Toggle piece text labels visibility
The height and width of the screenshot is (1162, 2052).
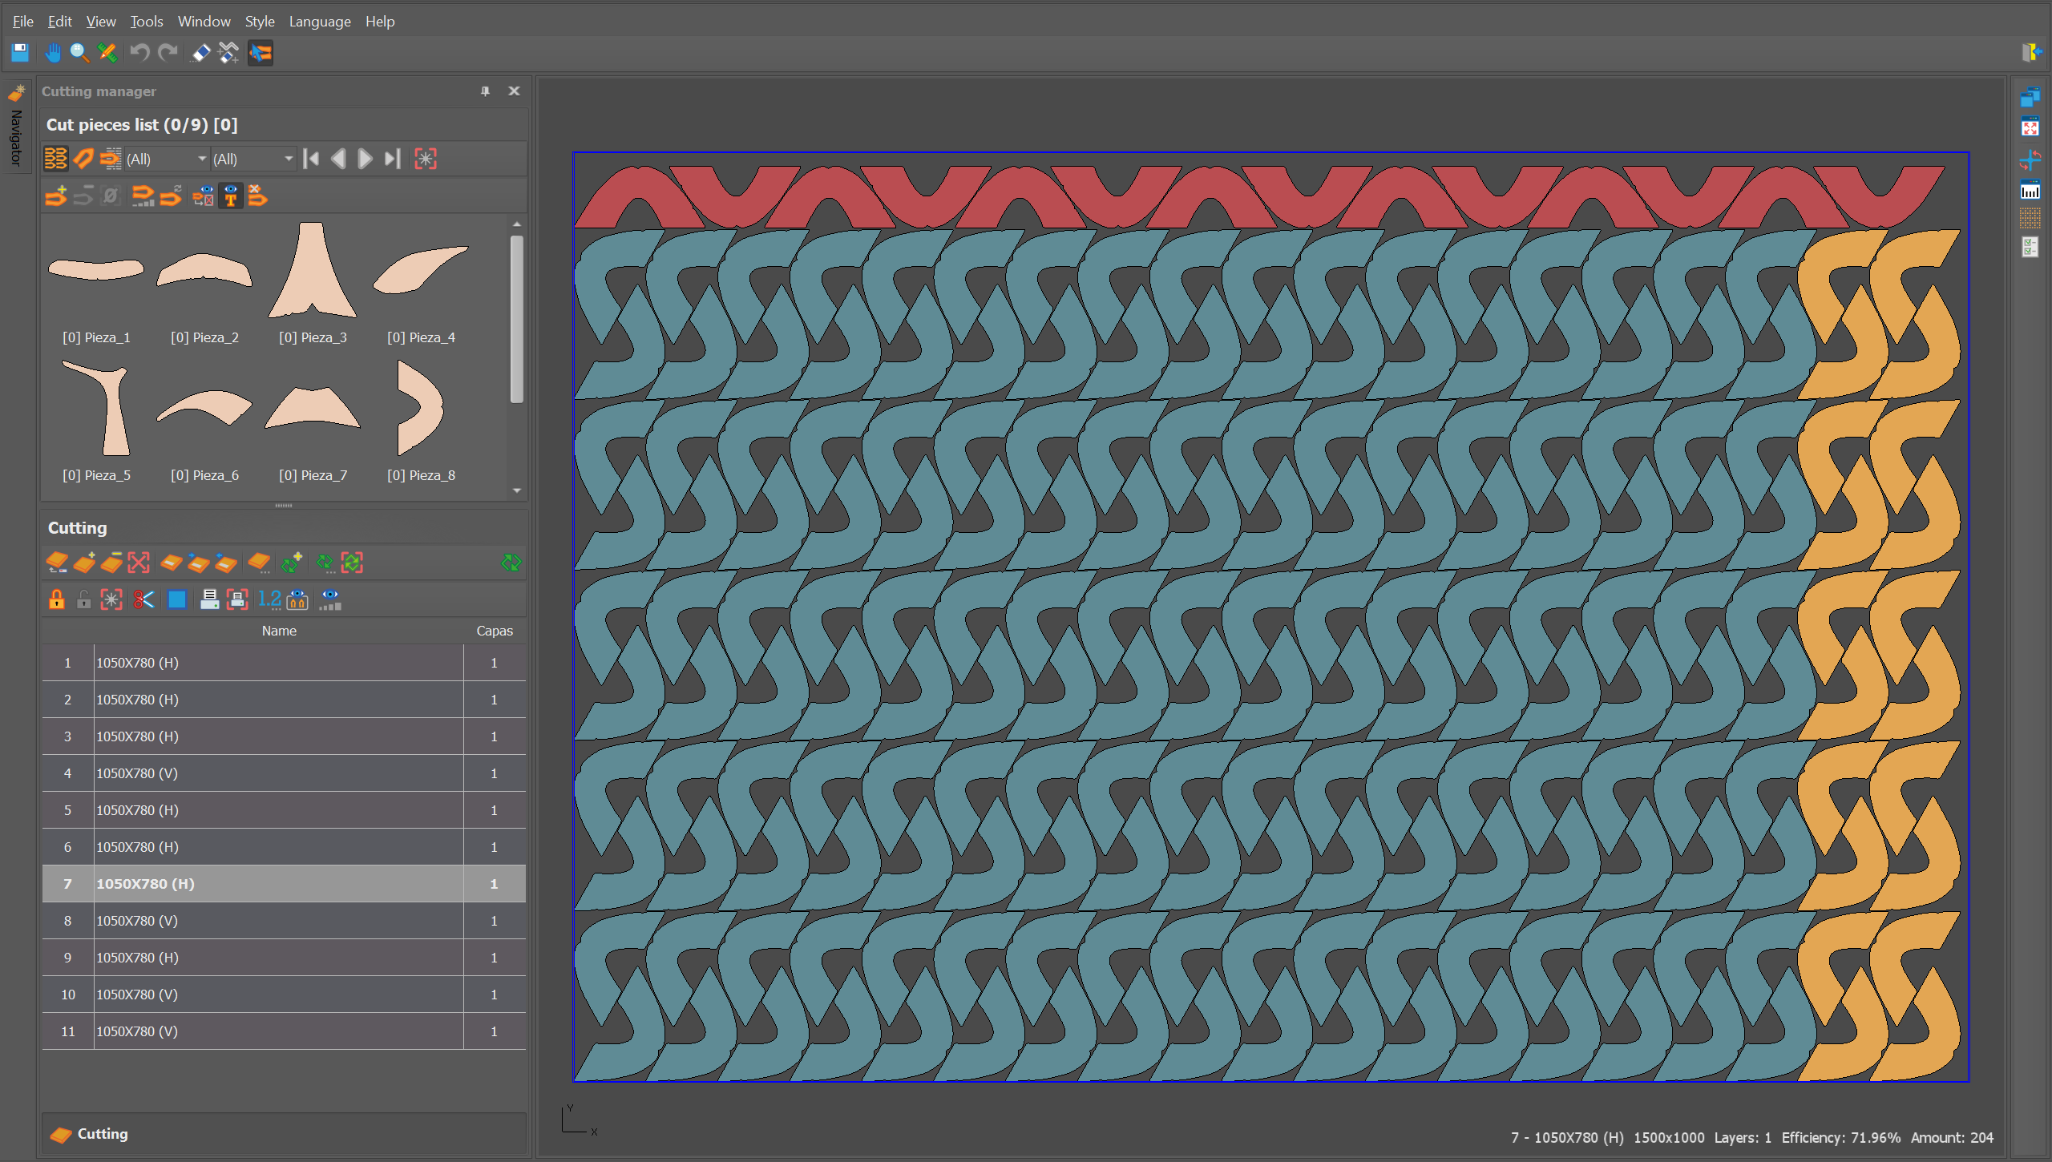click(231, 196)
